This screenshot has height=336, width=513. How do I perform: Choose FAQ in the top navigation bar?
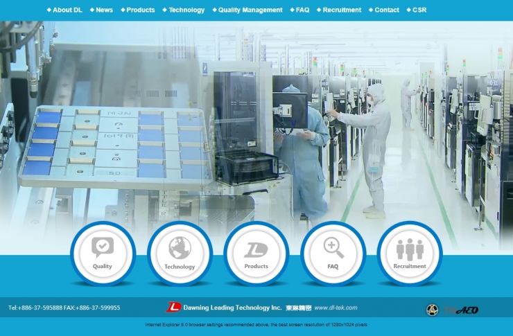tap(302, 10)
